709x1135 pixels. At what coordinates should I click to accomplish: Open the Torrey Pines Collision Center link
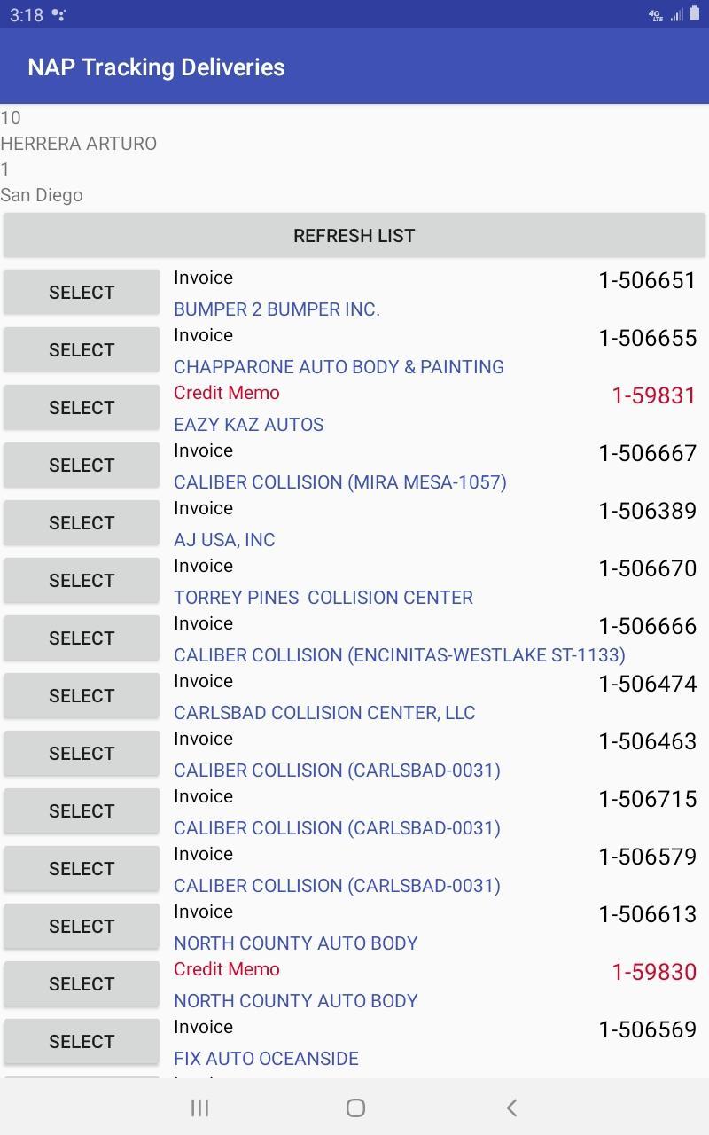click(x=323, y=598)
